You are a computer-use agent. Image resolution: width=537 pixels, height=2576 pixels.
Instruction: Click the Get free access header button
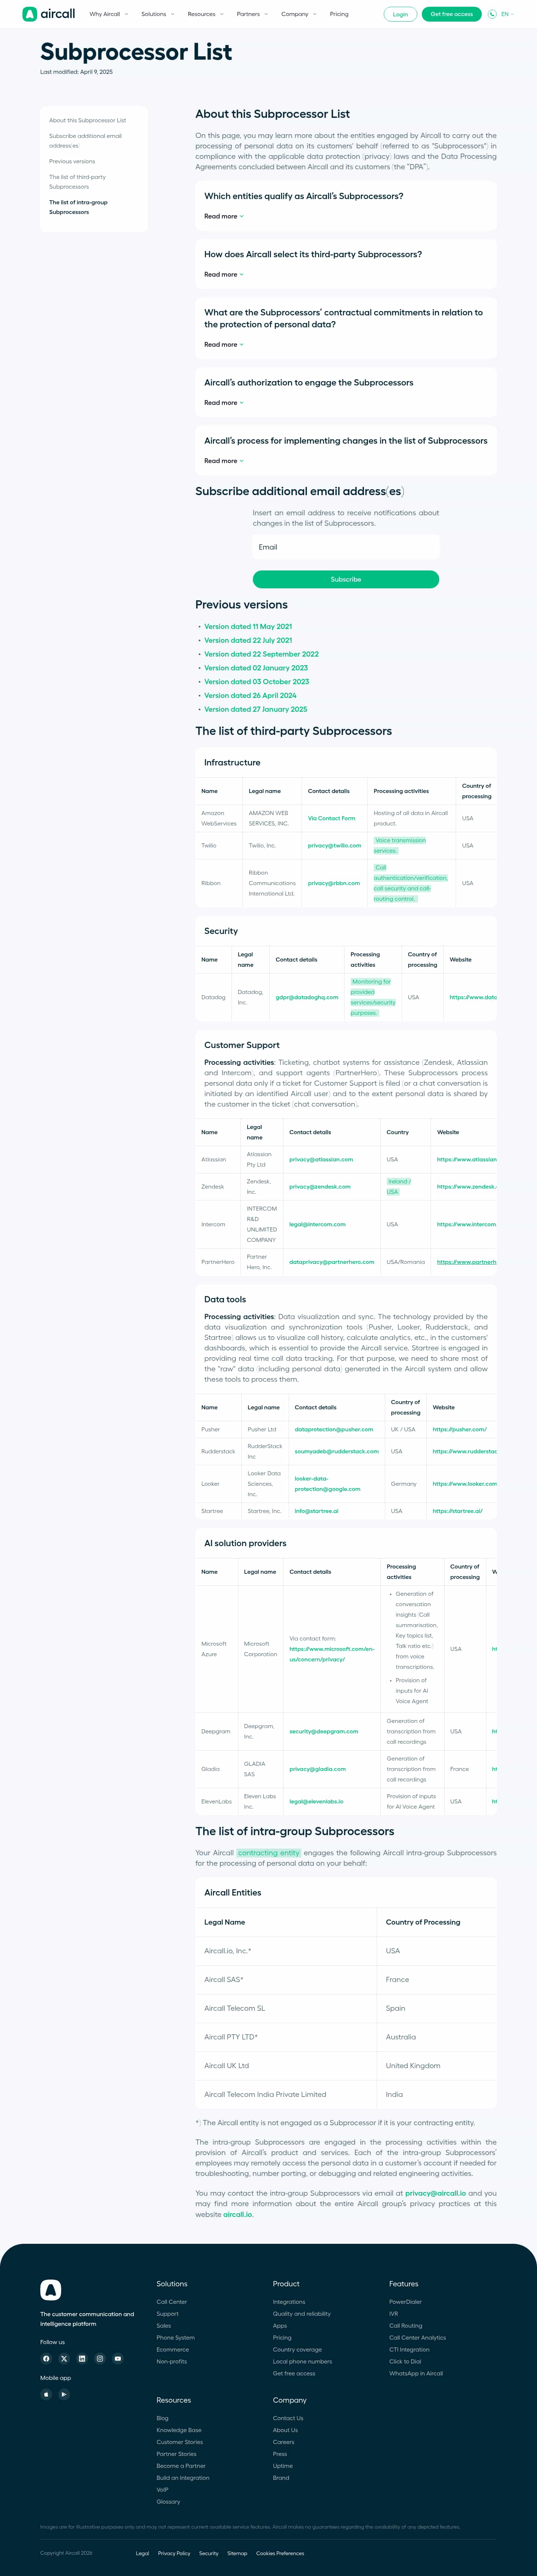tap(451, 14)
